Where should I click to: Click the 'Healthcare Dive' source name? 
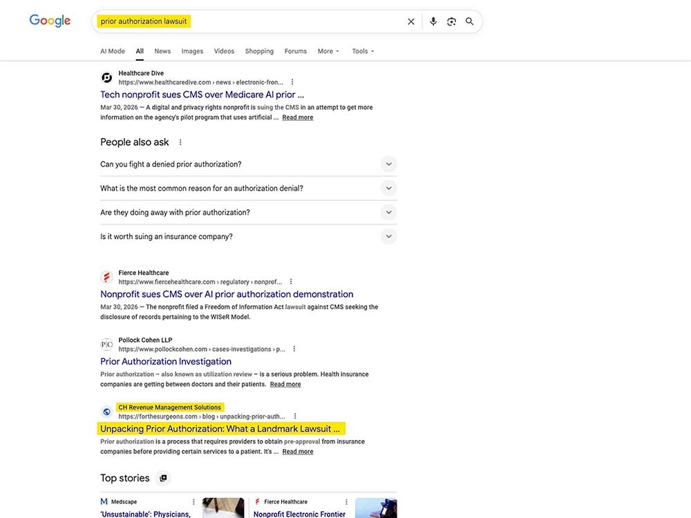(x=141, y=73)
